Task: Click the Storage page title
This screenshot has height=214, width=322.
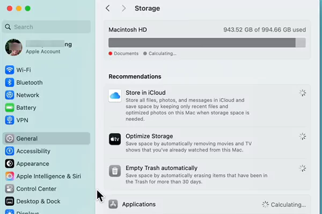Action: coord(147,9)
